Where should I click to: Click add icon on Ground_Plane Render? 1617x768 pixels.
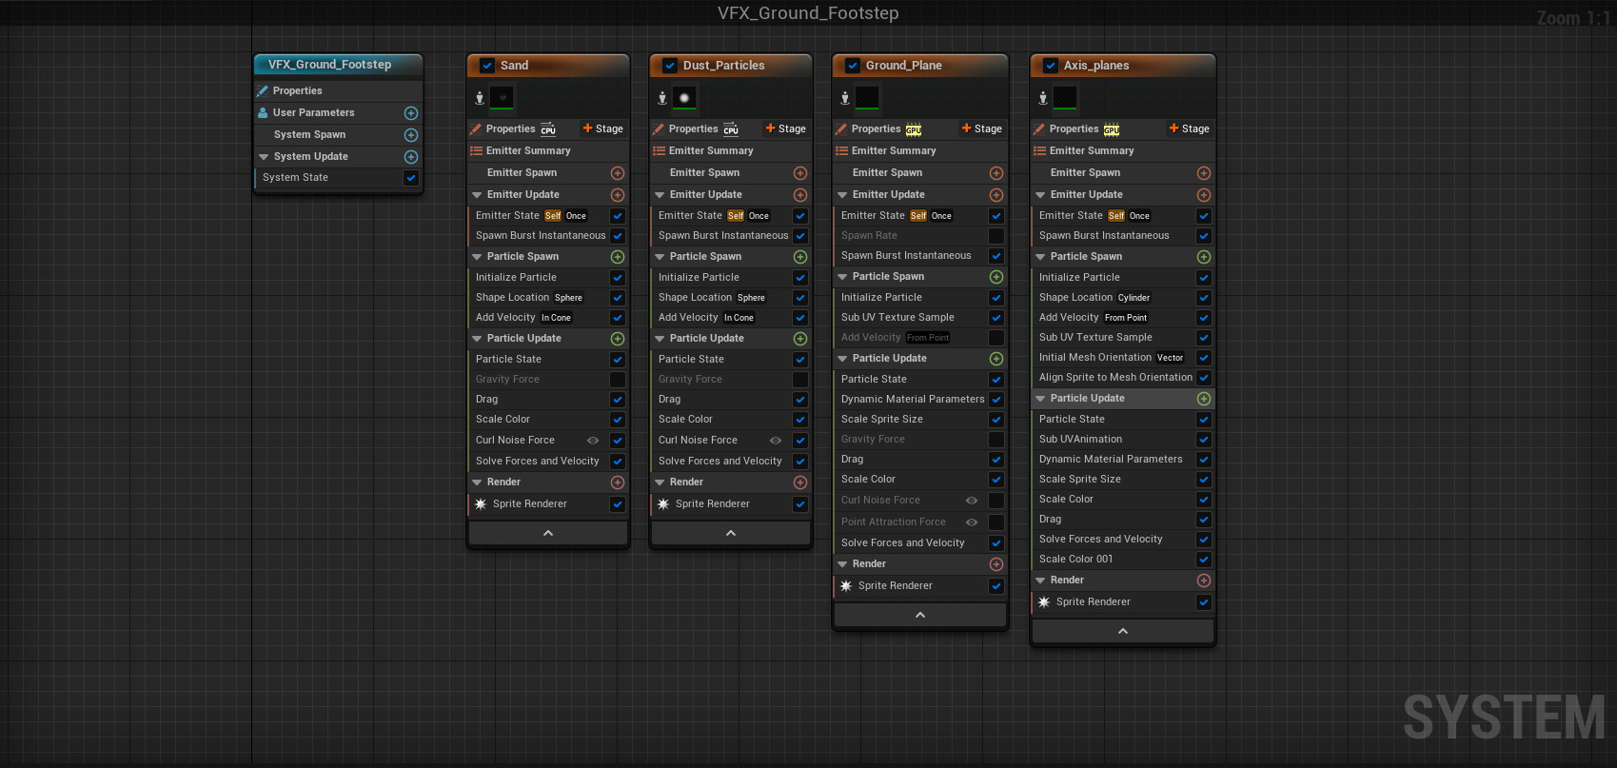pyautogui.click(x=996, y=564)
